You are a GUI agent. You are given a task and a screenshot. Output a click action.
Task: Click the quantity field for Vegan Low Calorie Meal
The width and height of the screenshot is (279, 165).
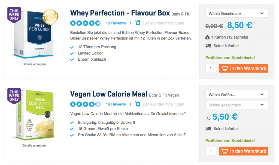coord(211,151)
